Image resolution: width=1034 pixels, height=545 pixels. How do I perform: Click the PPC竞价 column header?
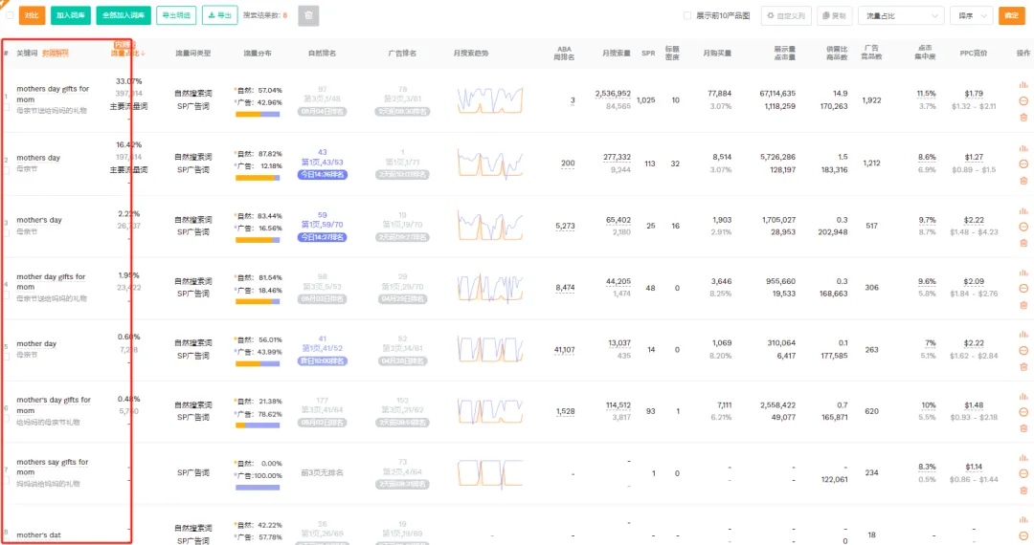pos(974,54)
